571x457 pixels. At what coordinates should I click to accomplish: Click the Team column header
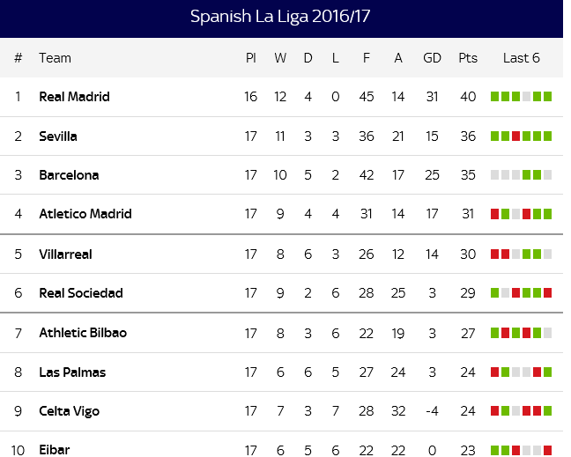(55, 58)
